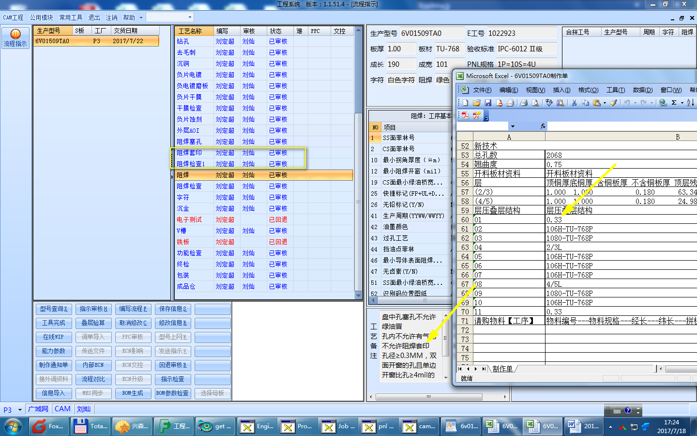697x436 pixels.
Task: Open the empty combo box in the menu bar
Action: 170,17
